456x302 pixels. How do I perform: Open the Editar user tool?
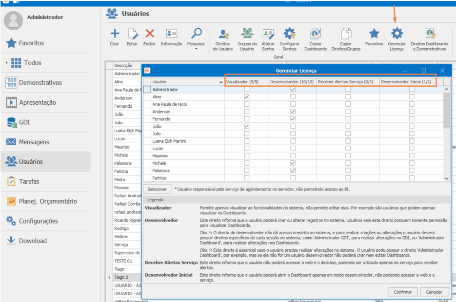pyautogui.click(x=132, y=34)
